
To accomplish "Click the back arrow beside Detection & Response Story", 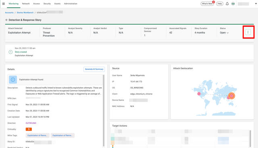I will tap(6, 20).
